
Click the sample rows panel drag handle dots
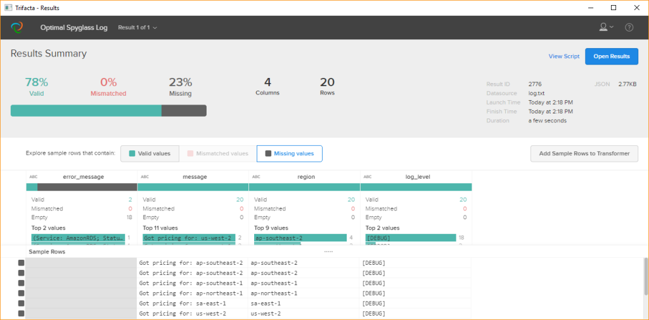(x=329, y=252)
